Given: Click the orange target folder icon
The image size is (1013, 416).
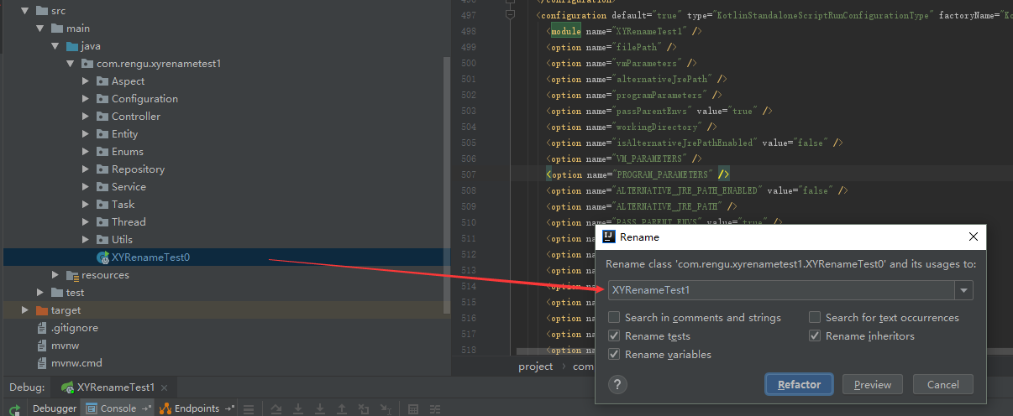Looking at the screenshot, I should point(43,310).
